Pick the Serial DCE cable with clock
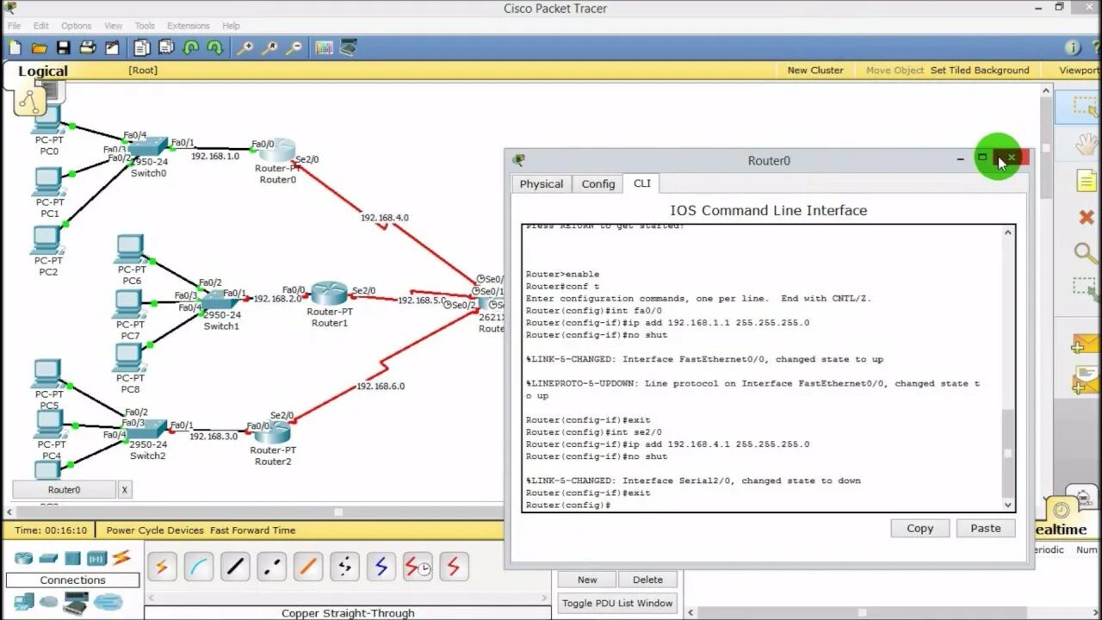The height and width of the screenshot is (620, 1102). 418,567
